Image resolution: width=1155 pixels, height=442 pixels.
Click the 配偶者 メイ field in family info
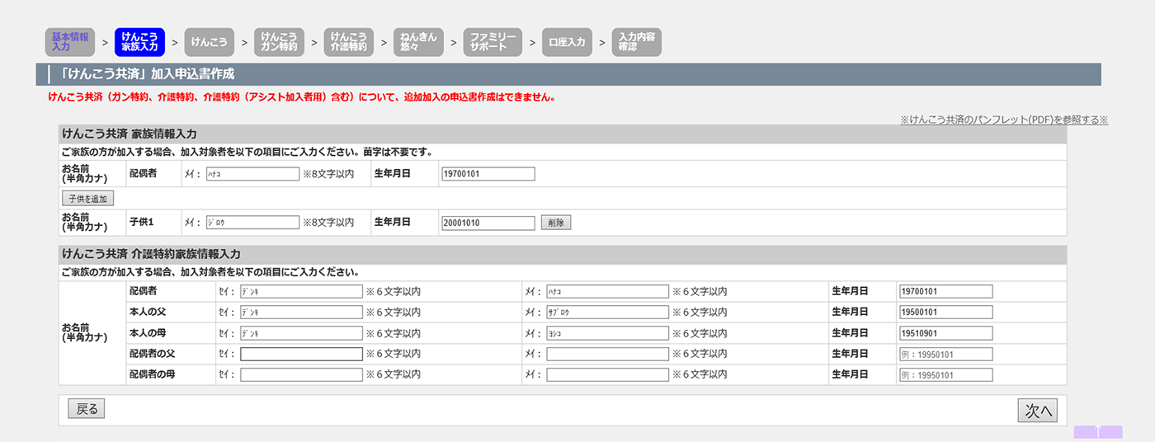252,174
